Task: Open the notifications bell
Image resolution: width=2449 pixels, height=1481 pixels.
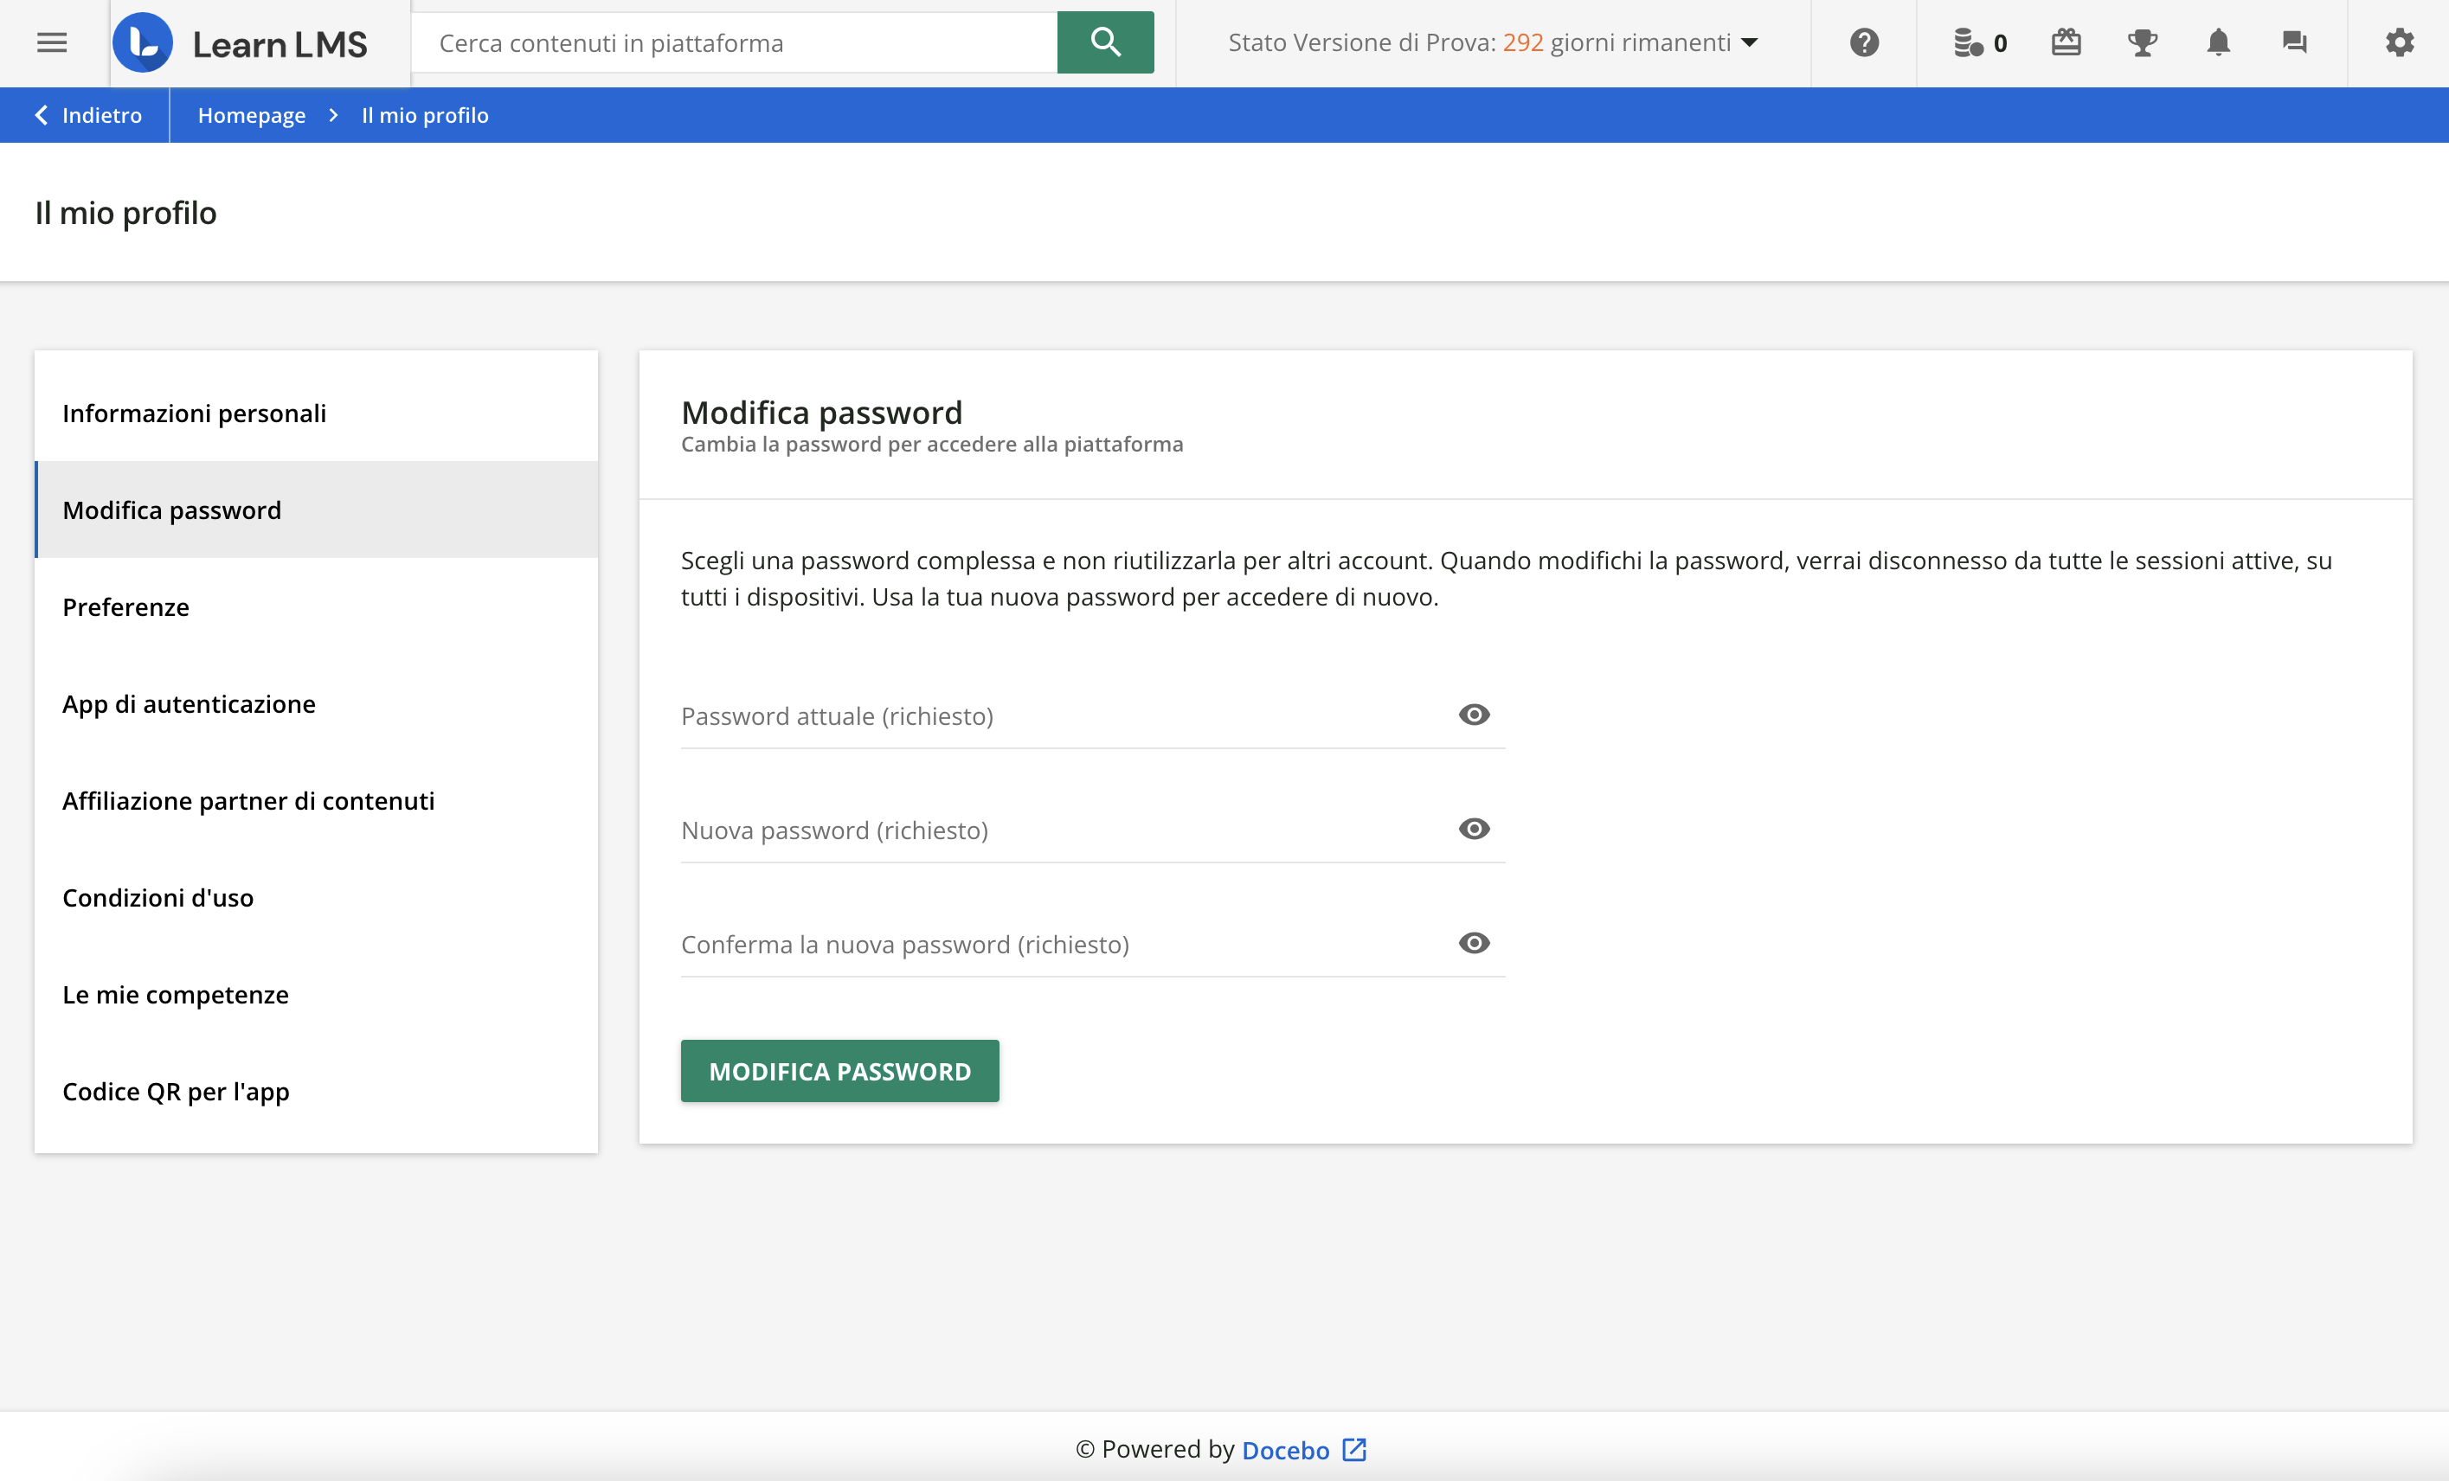Action: coord(2219,42)
